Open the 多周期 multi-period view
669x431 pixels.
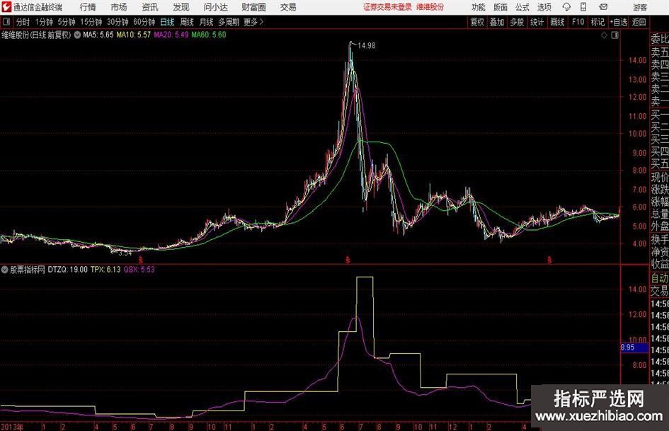tap(229, 22)
